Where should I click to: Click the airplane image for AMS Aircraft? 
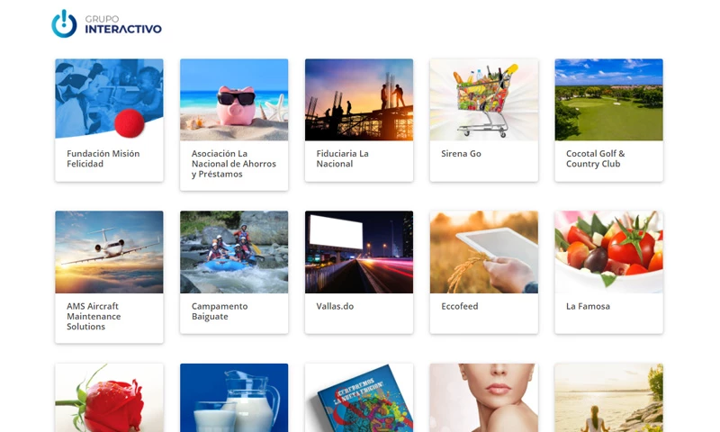109,252
